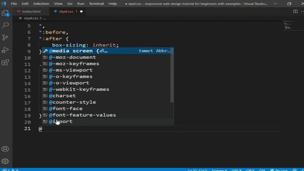Minimize the Visual Studio Code window
The height and width of the screenshot is (171, 304).
pos(275,4)
